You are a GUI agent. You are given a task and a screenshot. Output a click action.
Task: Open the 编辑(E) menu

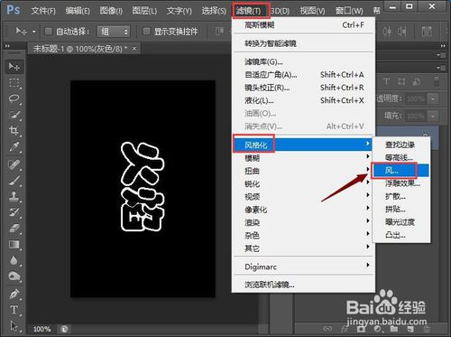[x=78, y=11]
